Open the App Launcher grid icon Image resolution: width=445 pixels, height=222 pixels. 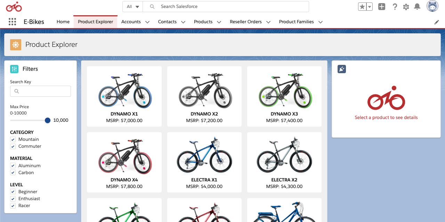point(12,22)
